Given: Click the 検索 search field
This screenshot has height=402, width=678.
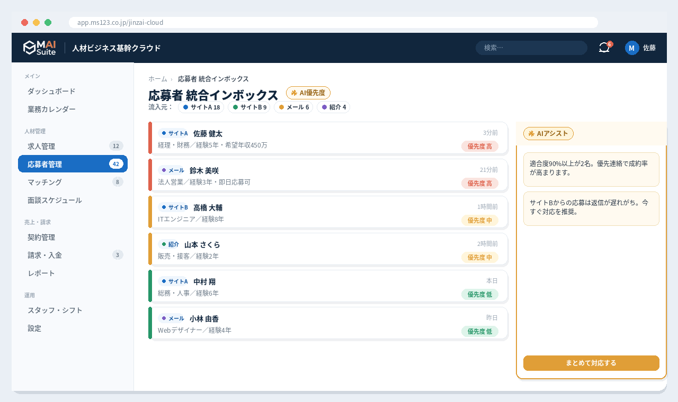Looking at the screenshot, I should pyautogui.click(x=531, y=48).
